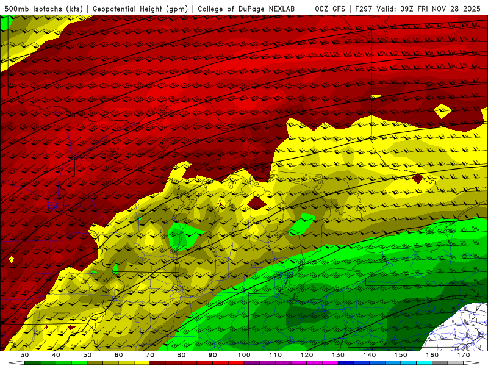488x366 pixels.
Task: Click the 110 label on the color bar
Action: [276, 355]
